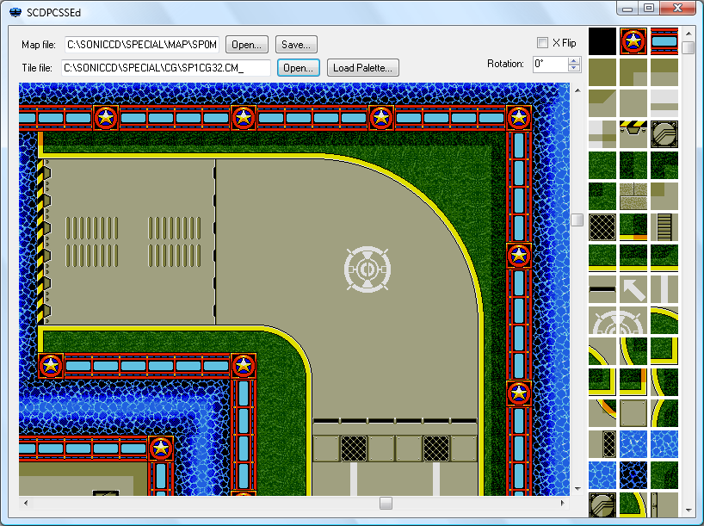Increase Rotation with the up arrow

click(574, 60)
